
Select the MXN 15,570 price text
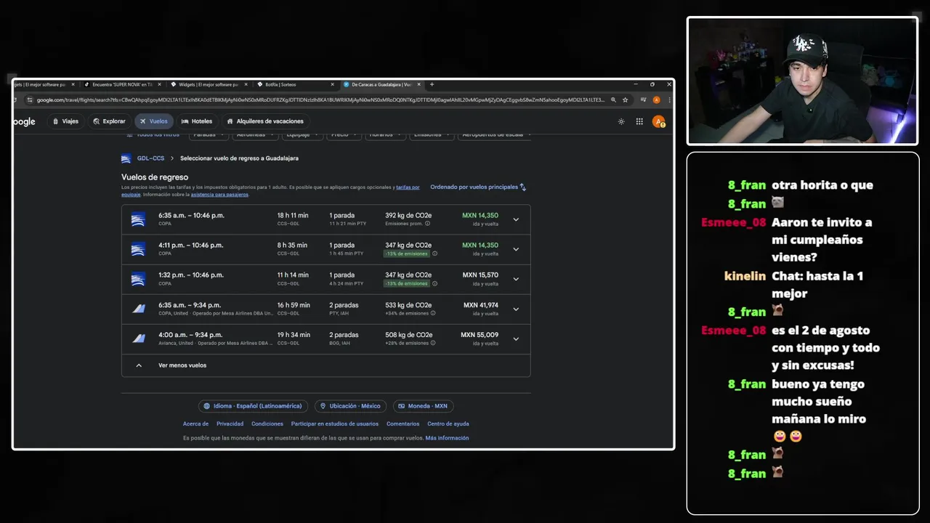[480, 275]
